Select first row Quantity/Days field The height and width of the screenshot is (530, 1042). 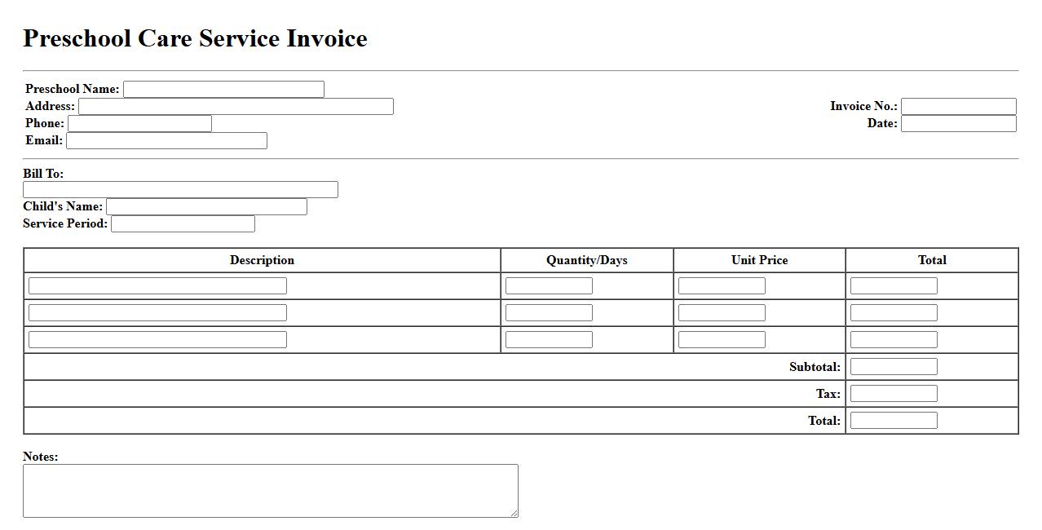[x=549, y=286]
